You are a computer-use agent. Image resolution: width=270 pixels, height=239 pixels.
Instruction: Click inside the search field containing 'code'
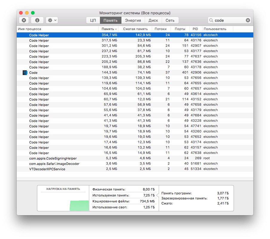click(x=229, y=20)
